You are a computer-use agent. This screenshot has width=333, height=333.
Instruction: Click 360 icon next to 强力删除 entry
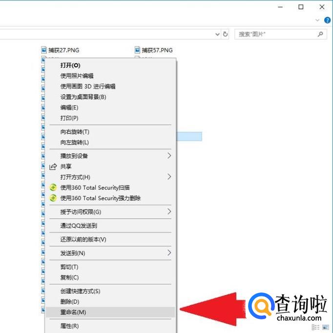click(53, 198)
